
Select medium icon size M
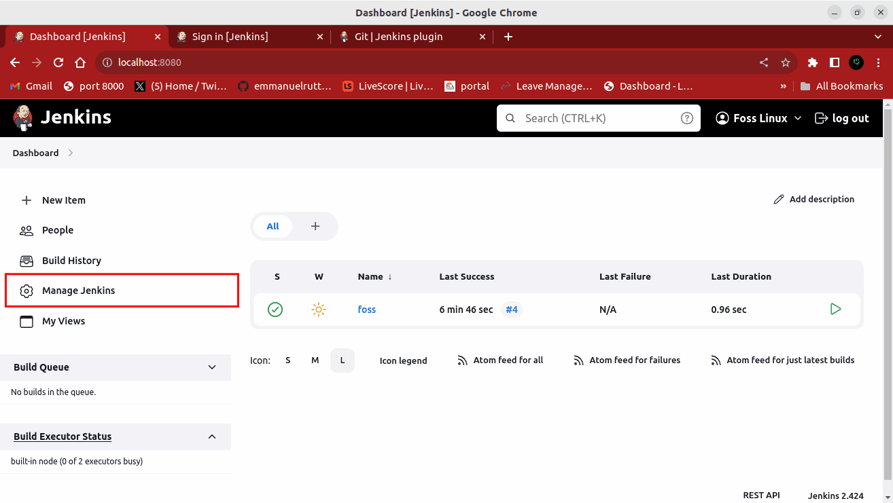315,360
